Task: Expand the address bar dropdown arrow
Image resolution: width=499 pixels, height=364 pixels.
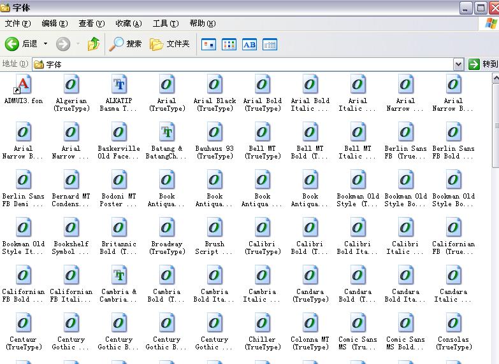Action: click(x=458, y=64)
